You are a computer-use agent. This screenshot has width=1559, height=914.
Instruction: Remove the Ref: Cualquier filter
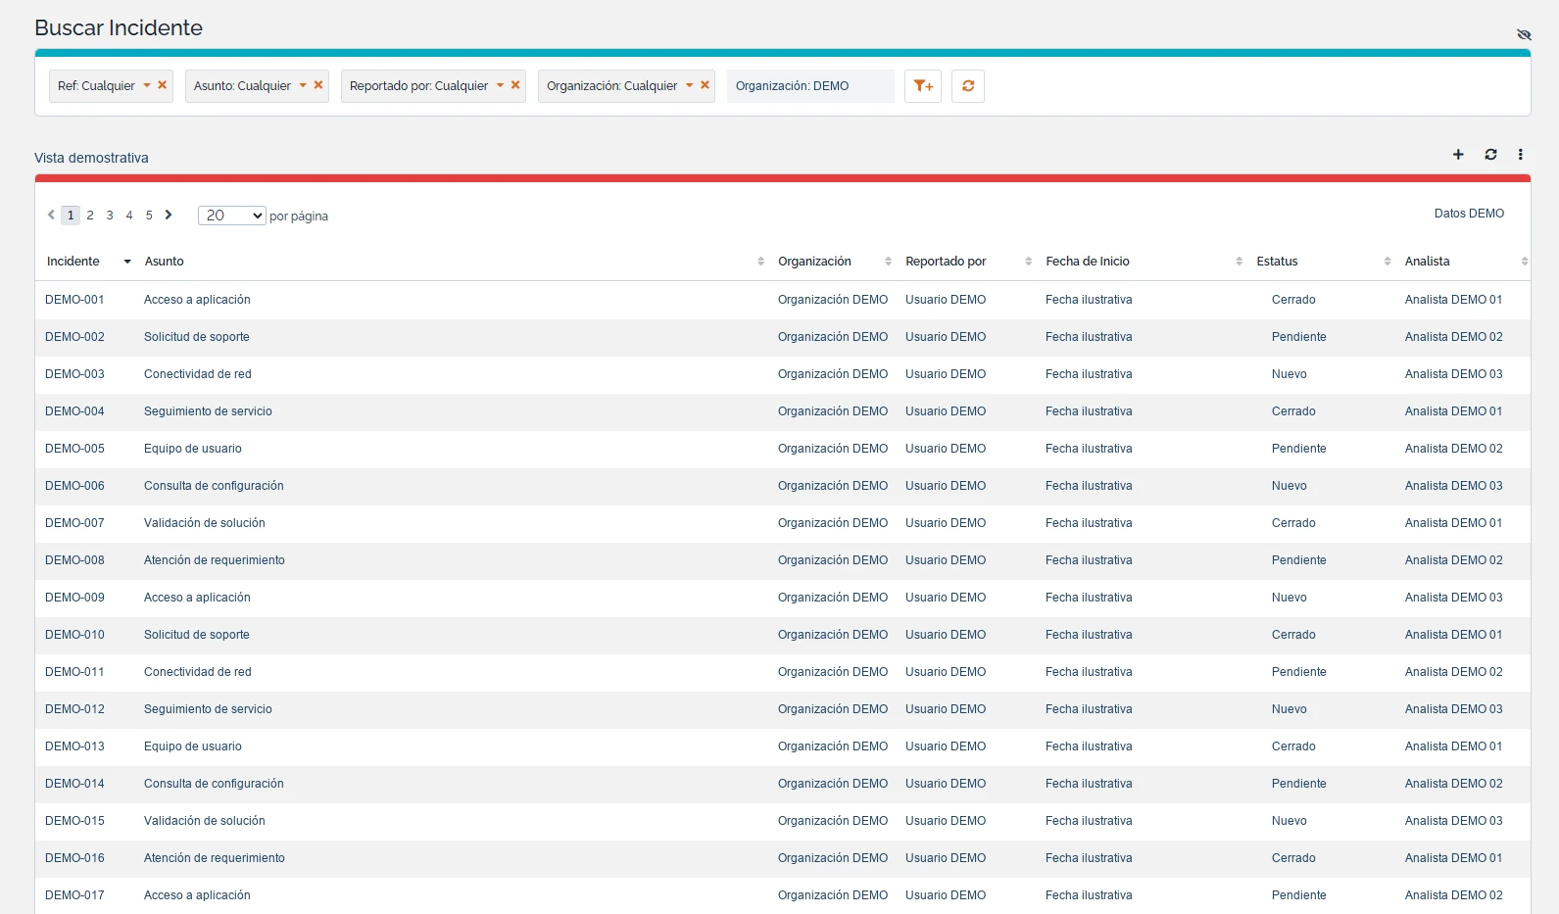coord(163,85)
